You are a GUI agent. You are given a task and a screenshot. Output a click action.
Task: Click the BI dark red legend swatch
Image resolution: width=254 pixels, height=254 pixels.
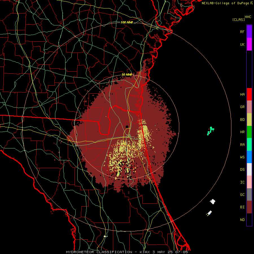click(249, 207)
